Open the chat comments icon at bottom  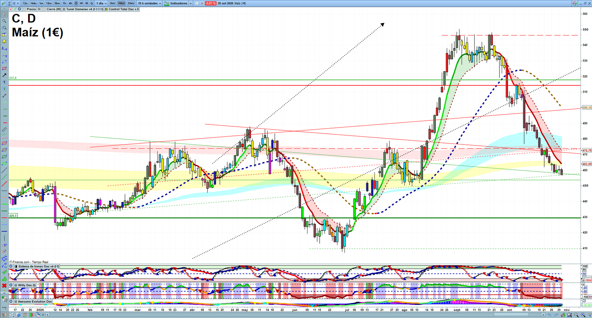(18, 315)
